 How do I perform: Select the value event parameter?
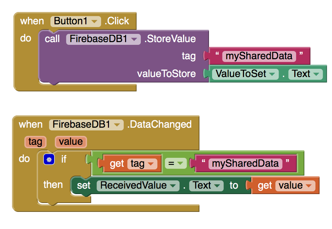[71, 142]
